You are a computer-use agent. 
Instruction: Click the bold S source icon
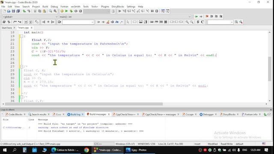(x=198, y=22)
